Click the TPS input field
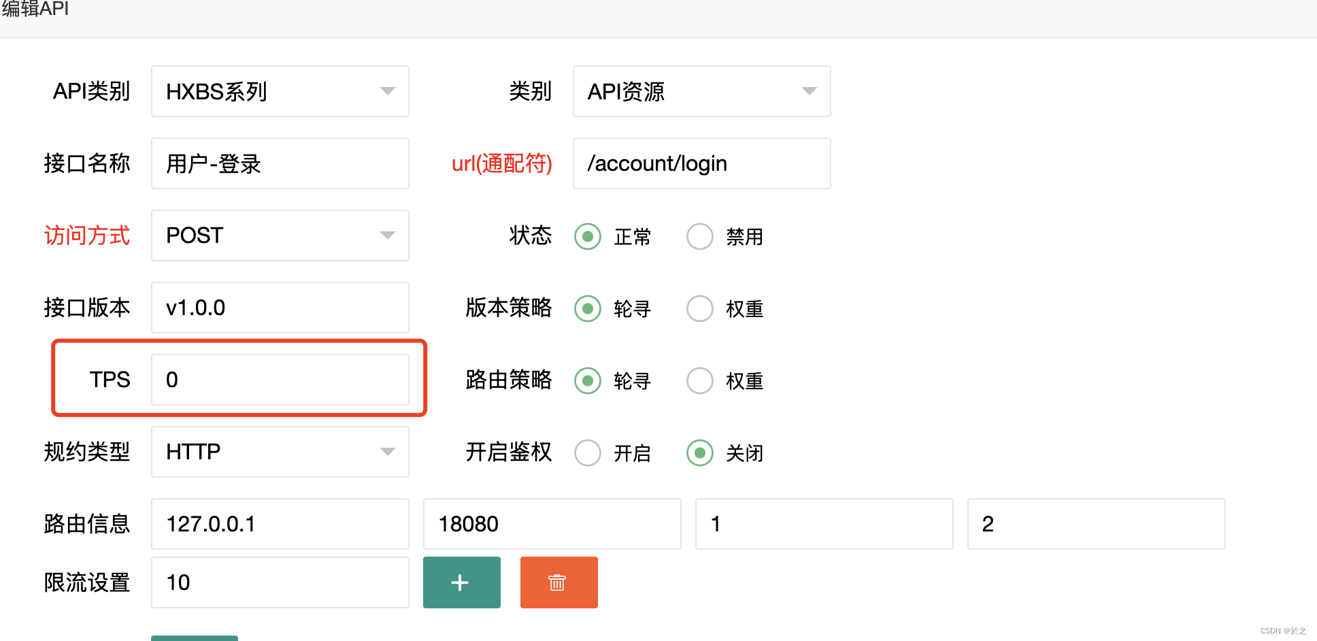 280,380
